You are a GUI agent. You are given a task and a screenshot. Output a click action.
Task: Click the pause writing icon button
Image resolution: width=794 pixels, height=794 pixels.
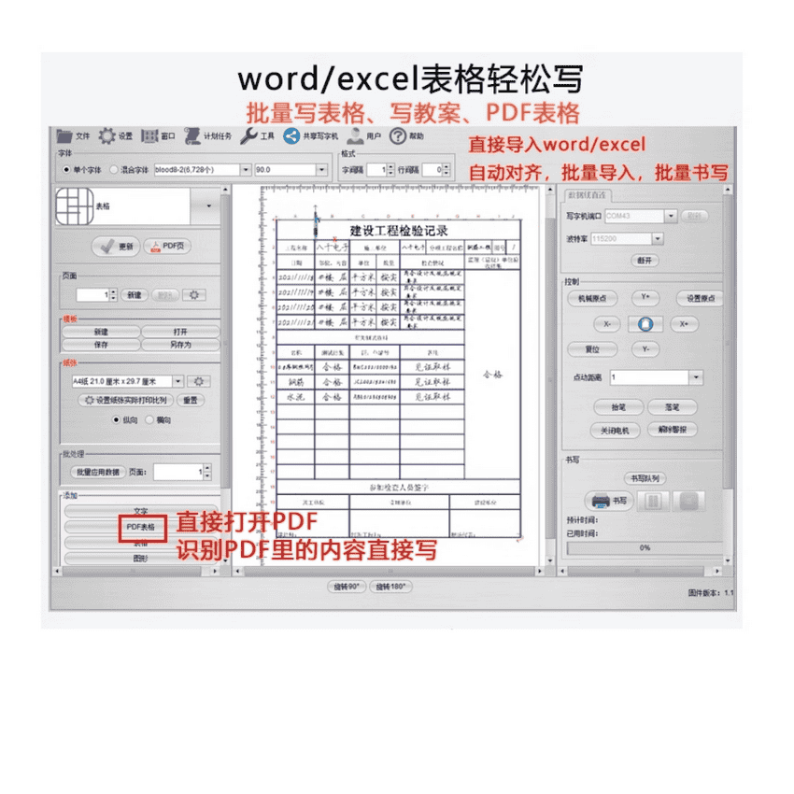pyautogui.click(x=653, y=501)
